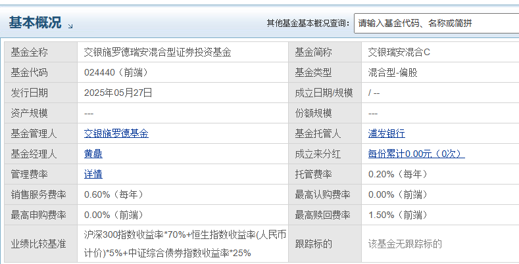The width and height of the screenshot is (519, 264).
Task: Open the 交银施罗德基金 fund manager link
Action: [x=116, y=133]
